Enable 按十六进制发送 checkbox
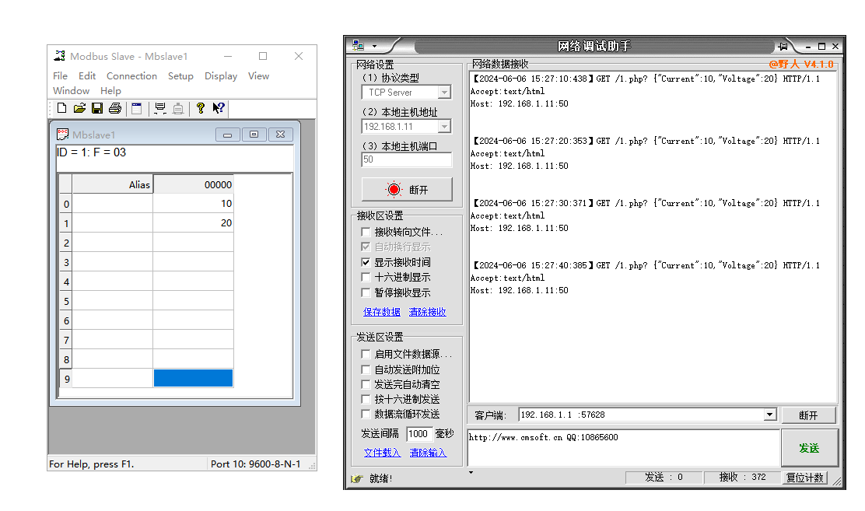Screen dimensions: 865x511 [365, 399]
